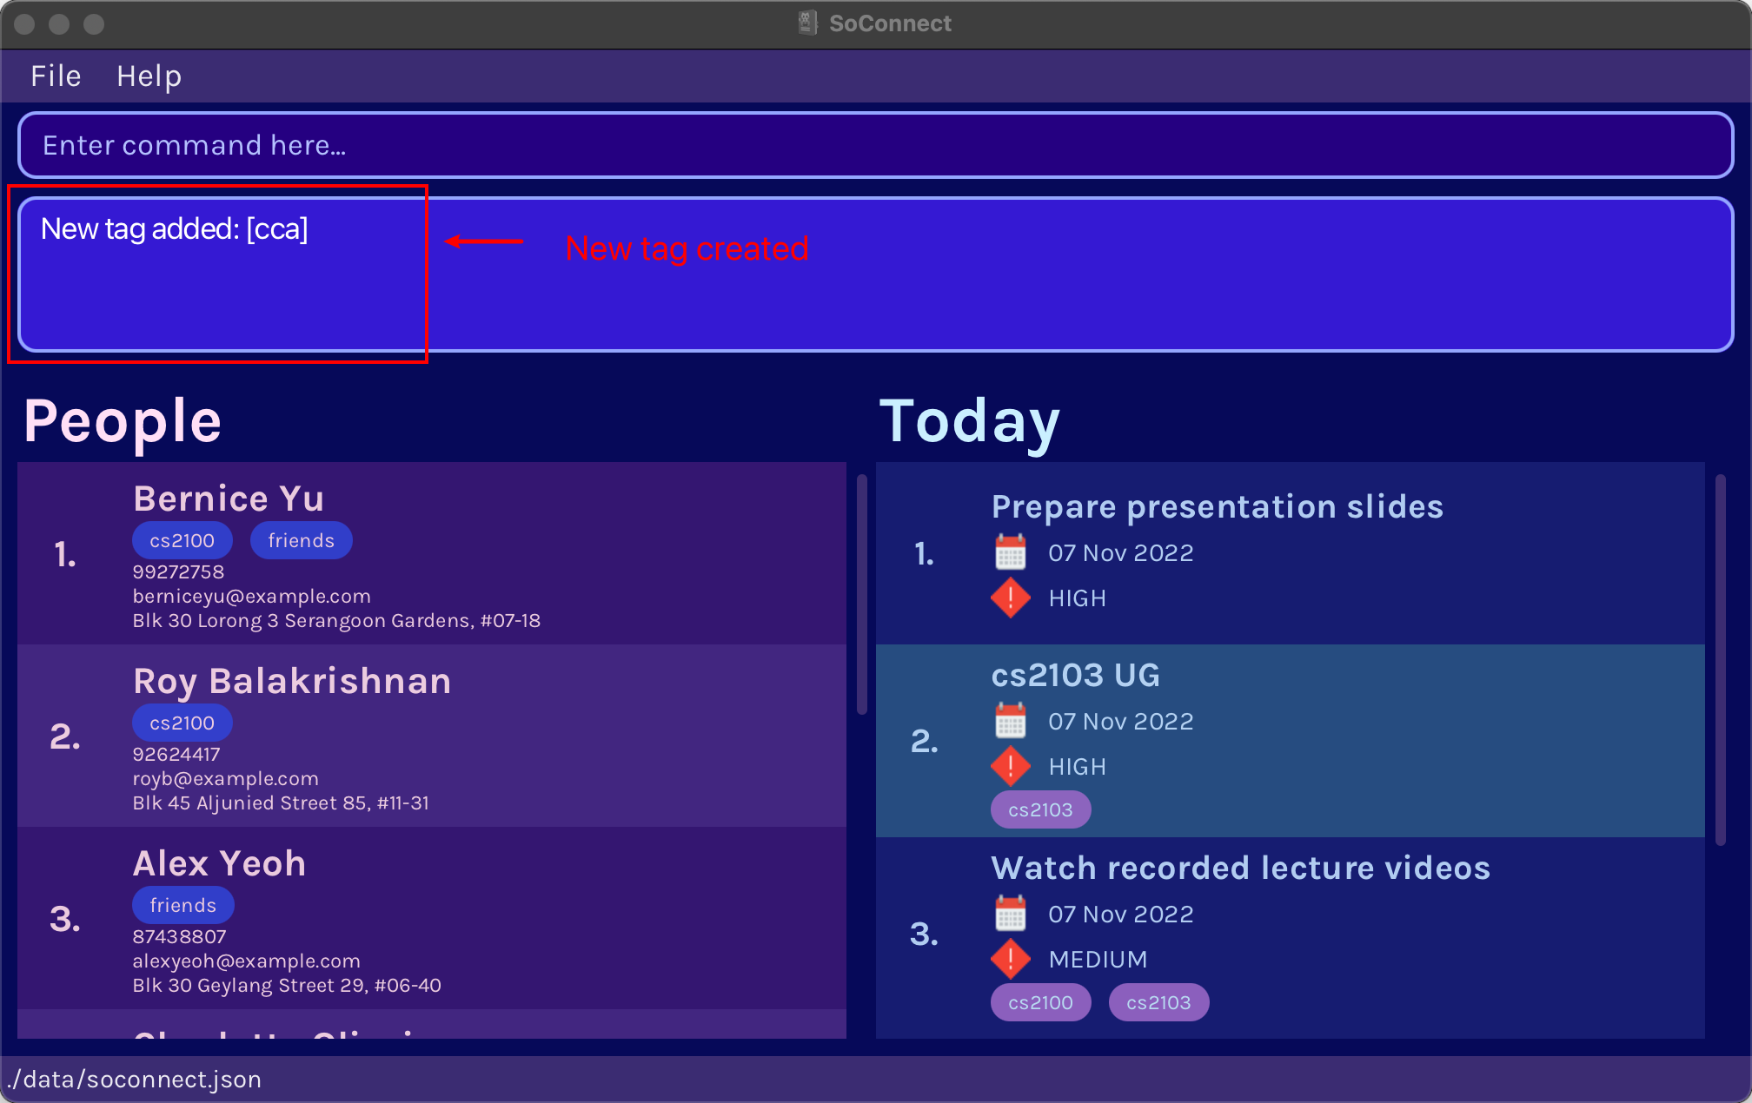Image resolution: width=1752 pixels, height=1103 pixels.
Task: Select the cs2100 tag on Roy Balakrishnan
Action: (x=182, y=723)
